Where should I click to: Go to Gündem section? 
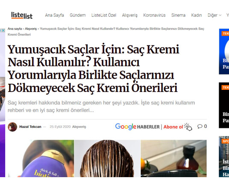[78, 15]
